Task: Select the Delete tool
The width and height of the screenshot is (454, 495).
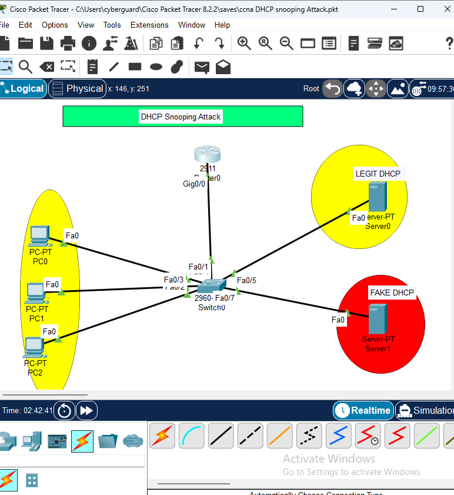Action: (x=46, y=67)
